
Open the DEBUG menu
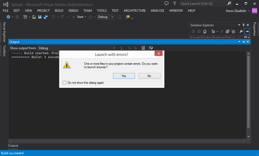coord(73,11)
